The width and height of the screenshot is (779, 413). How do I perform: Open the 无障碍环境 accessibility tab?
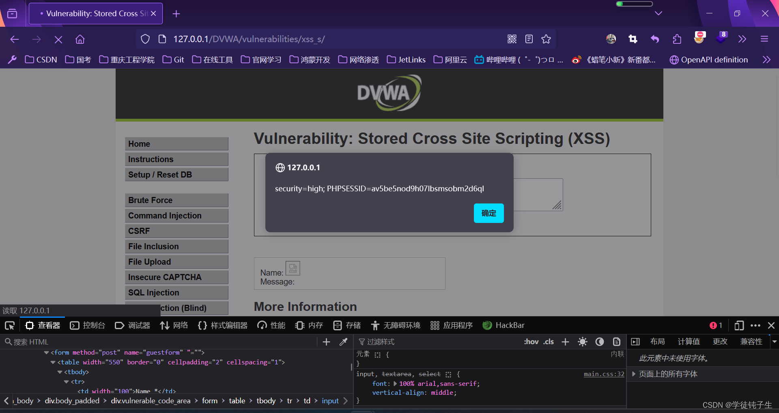[396, 325]
